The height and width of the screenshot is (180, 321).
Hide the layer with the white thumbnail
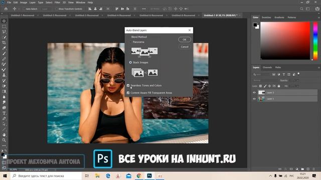(x=254, y=92)
